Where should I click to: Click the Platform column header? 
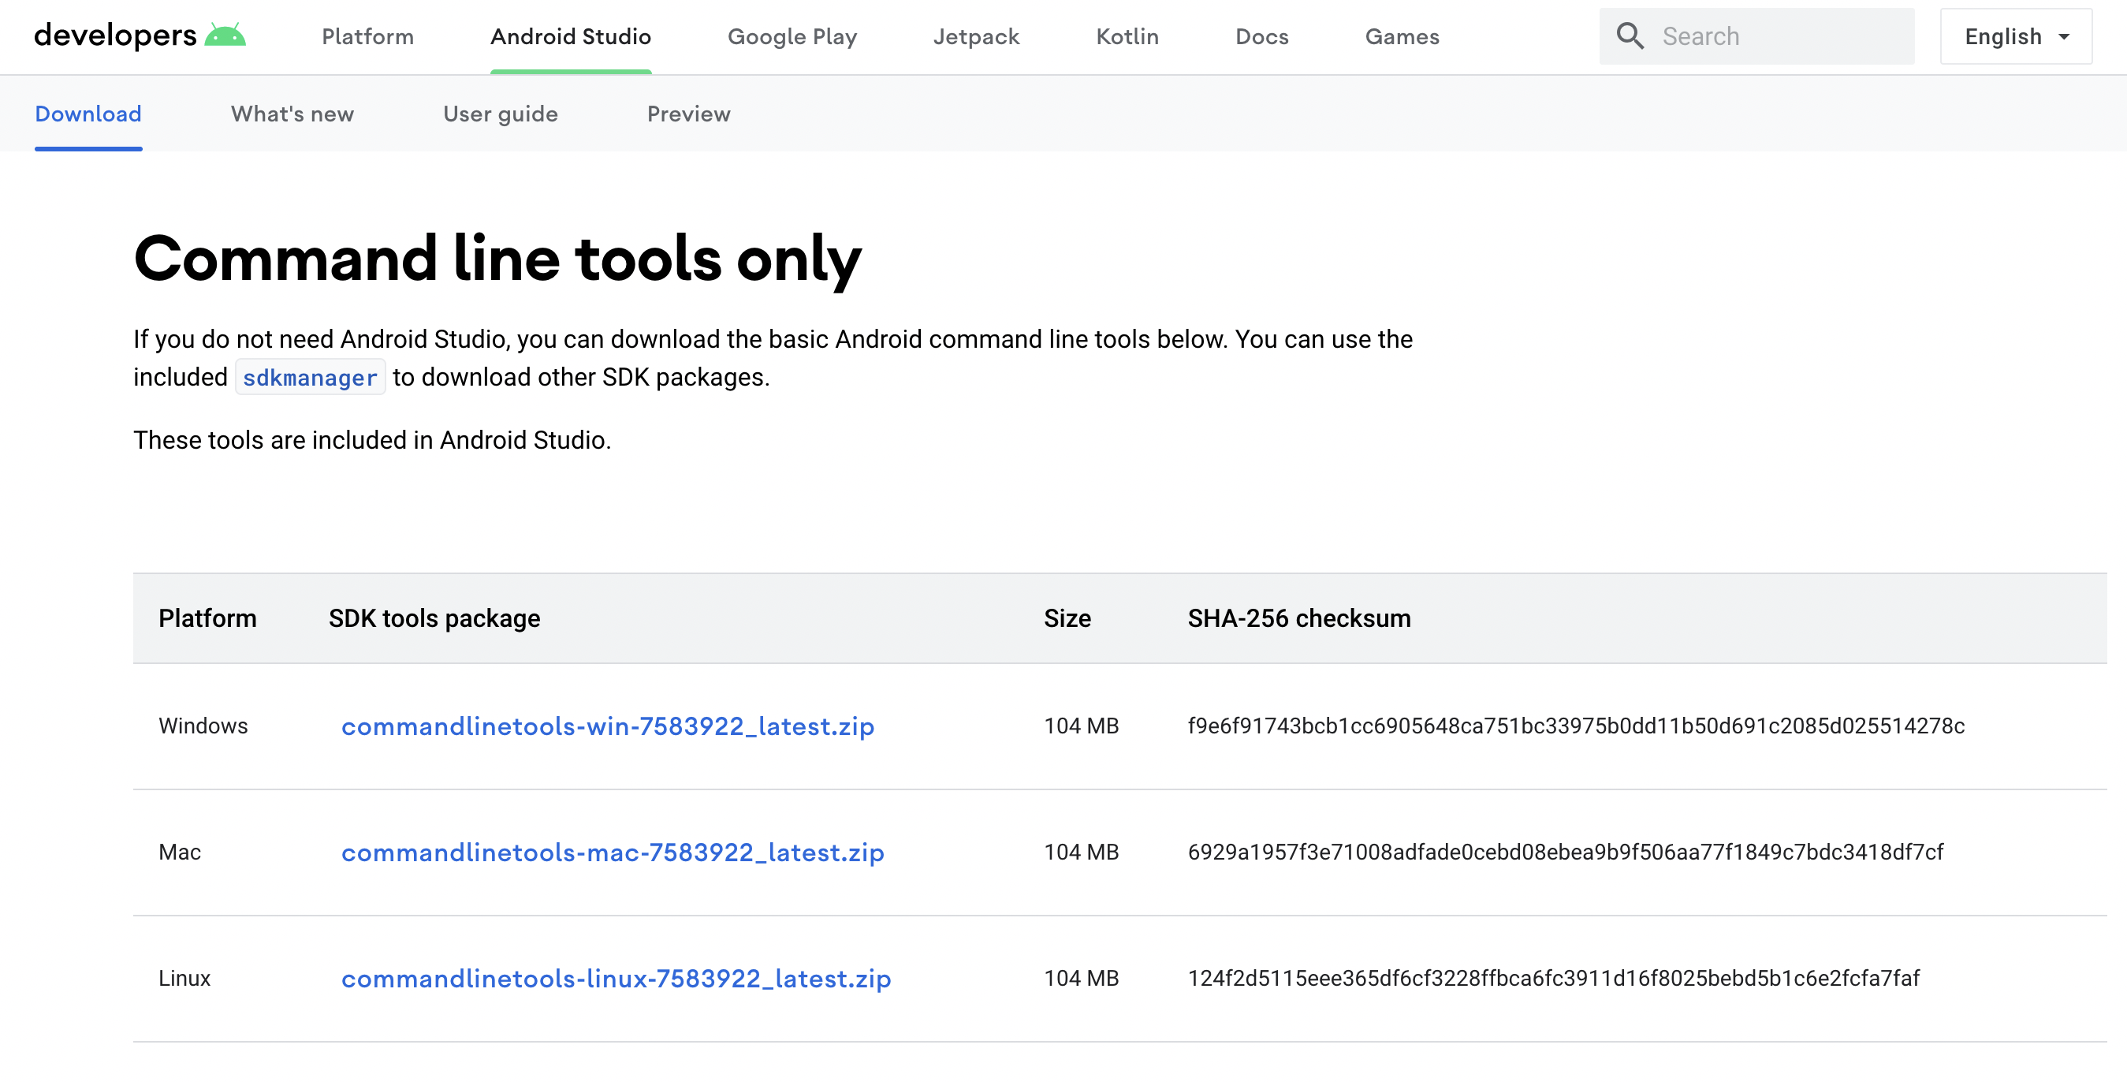click(207, 618)
